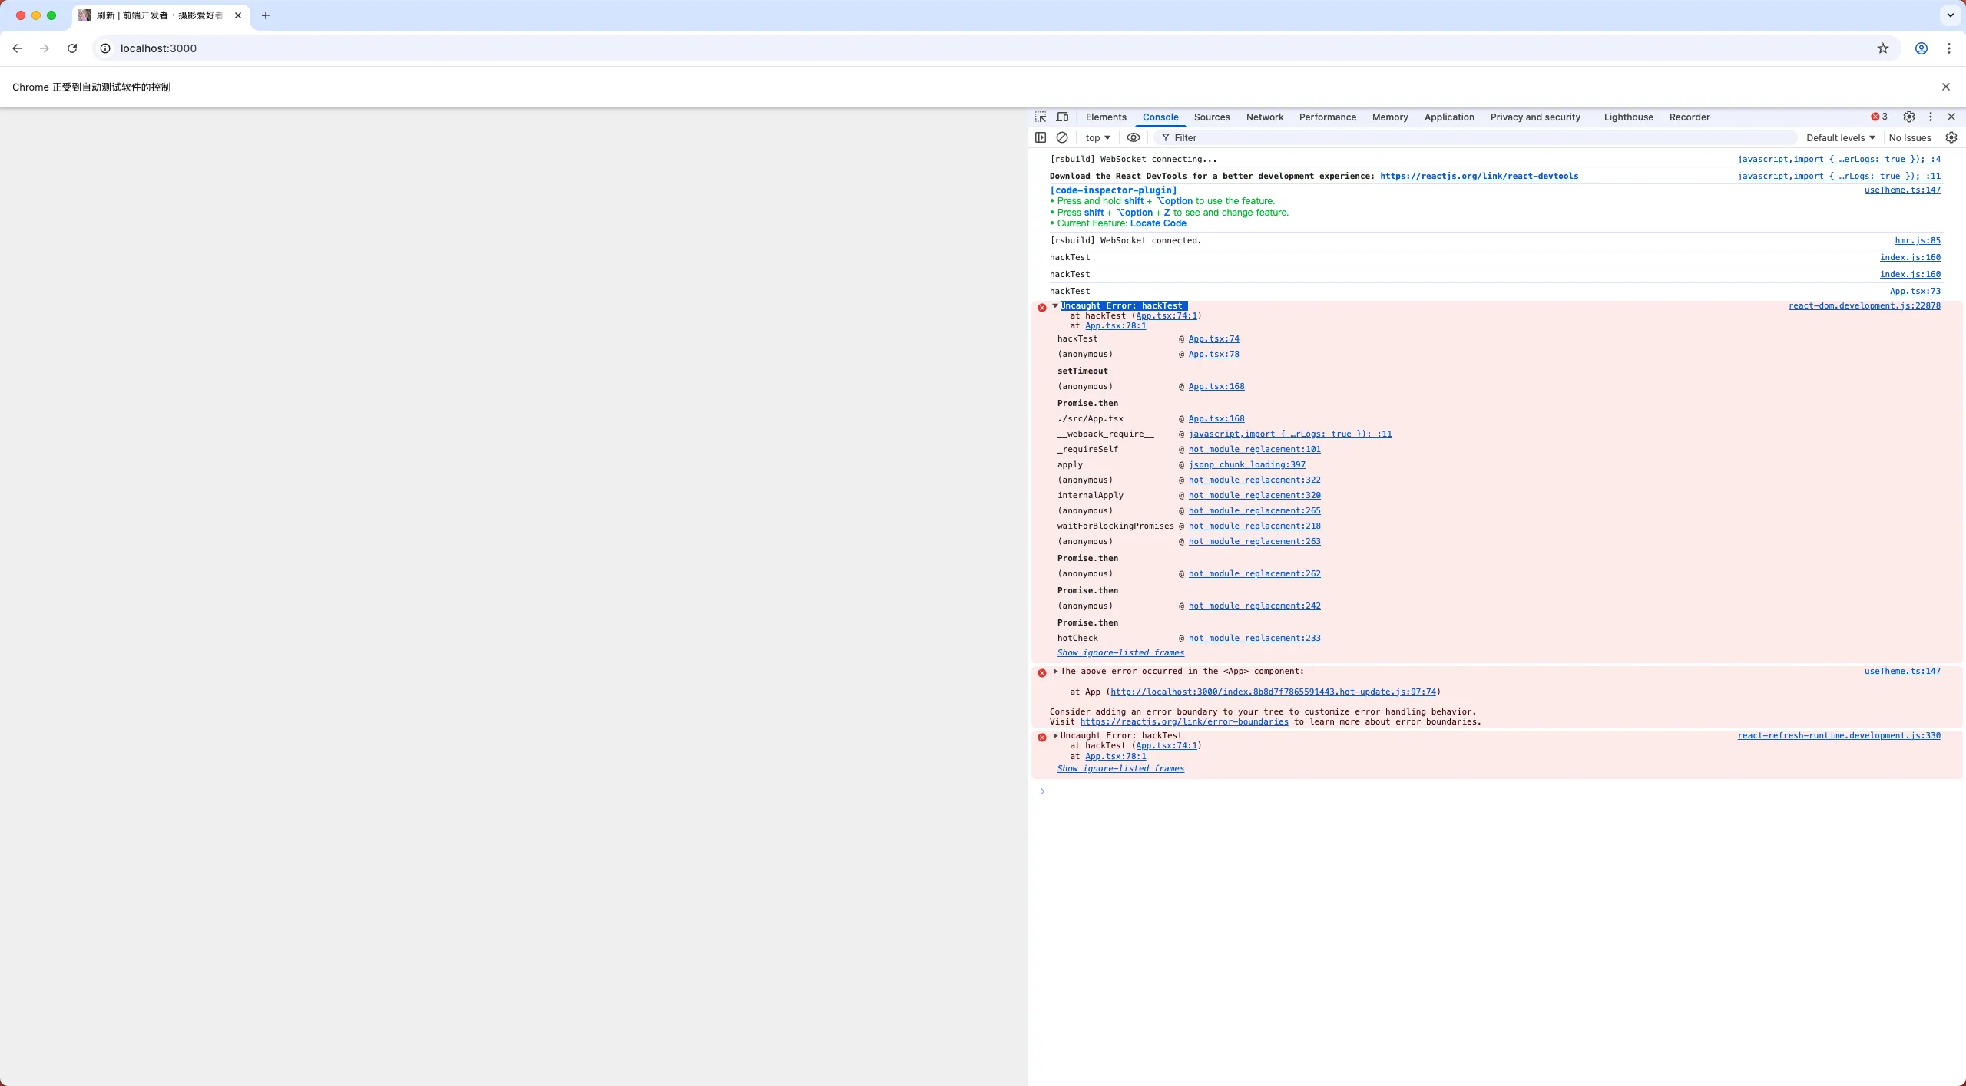Open a new browser tab

pos(266,15)
